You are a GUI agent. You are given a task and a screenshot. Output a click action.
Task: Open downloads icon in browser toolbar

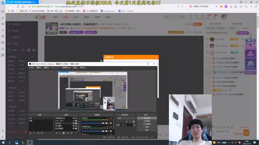point(231,6)
